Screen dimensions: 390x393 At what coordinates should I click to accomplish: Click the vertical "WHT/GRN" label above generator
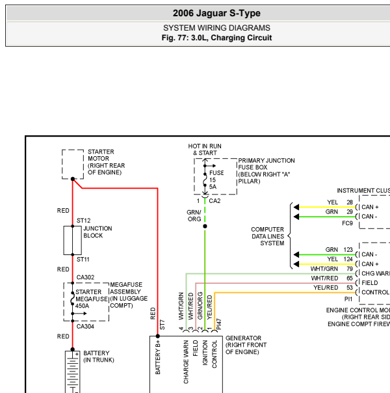(181, 306)
